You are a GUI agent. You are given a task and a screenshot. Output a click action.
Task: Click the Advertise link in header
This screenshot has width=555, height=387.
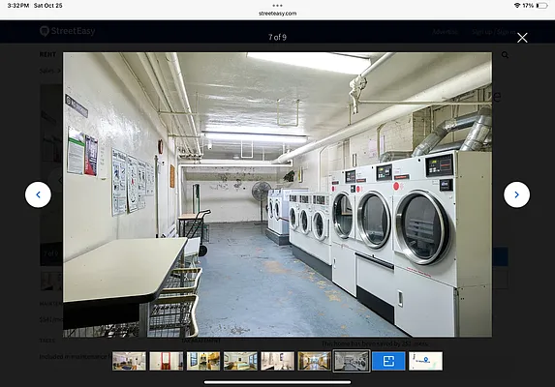pos(446,32)
